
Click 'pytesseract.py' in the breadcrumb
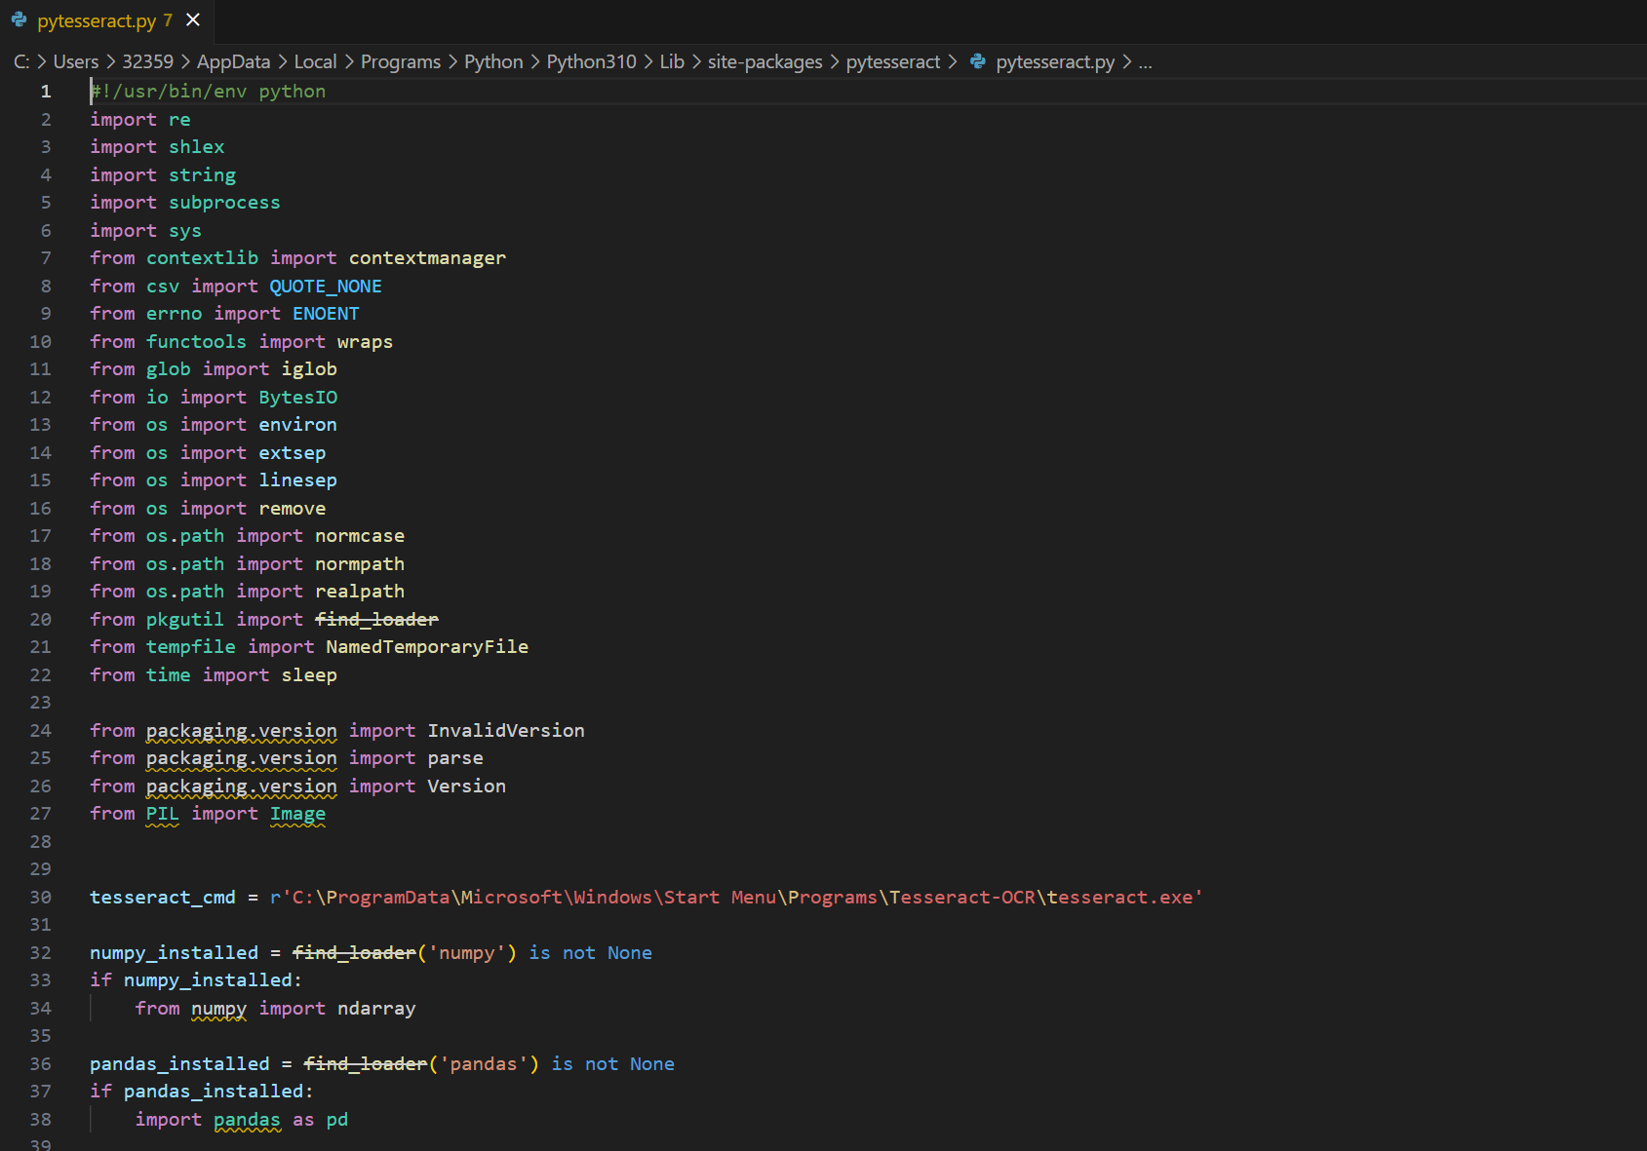click(x=1055, y=61)
